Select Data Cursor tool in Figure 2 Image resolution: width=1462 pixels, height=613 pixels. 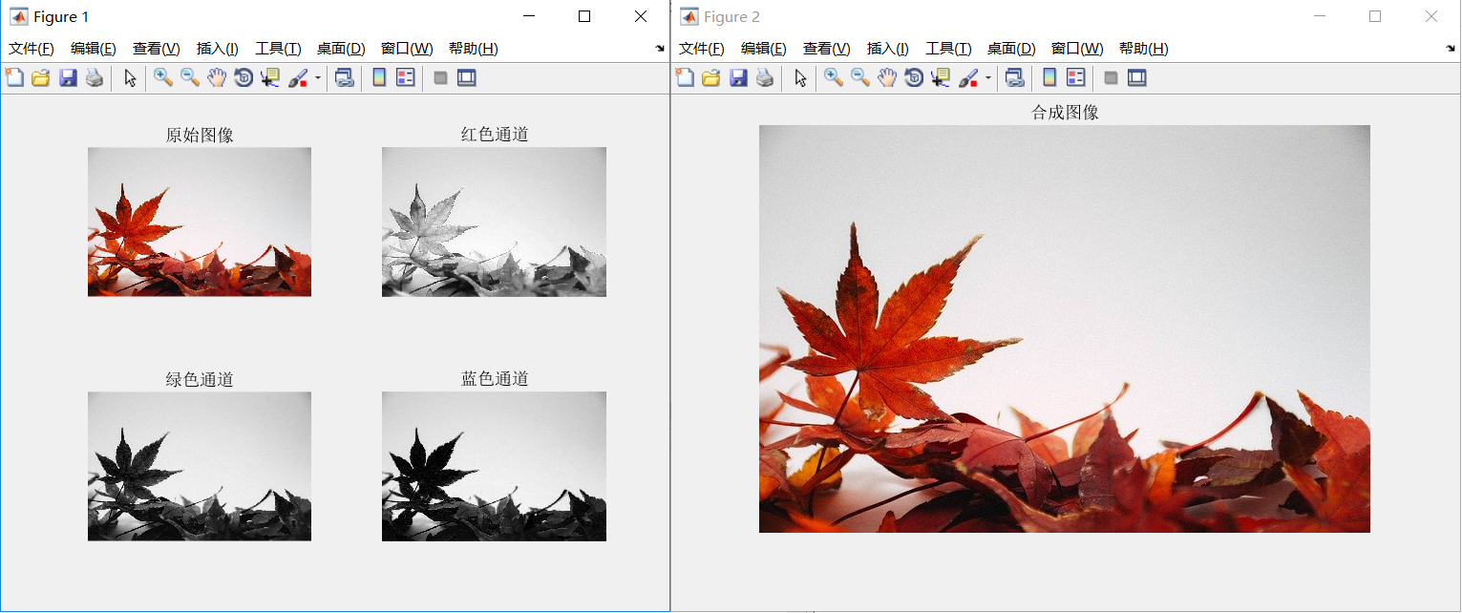tap(941, 78)
